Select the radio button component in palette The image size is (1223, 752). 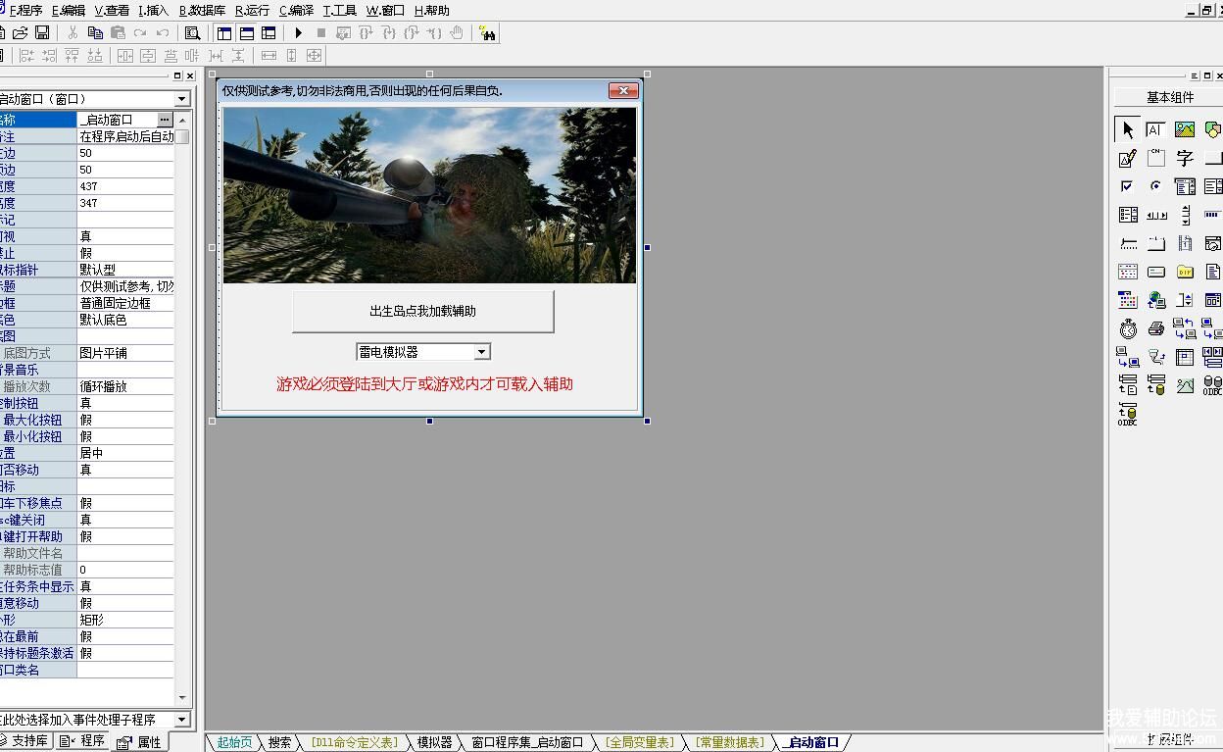[x=1156, y=186]
